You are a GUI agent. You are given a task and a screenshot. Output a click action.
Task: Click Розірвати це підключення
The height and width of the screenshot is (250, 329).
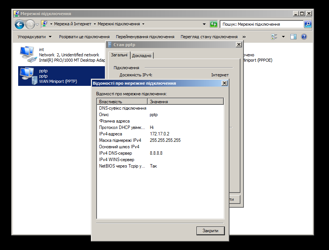[x=84, y=37]
